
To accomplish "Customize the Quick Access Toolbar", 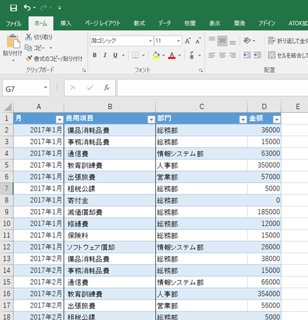I will click(x=60, y=8).
